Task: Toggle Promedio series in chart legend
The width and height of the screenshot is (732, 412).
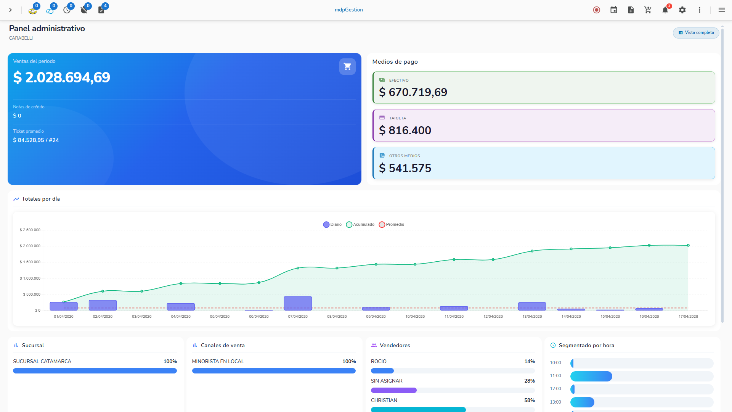Action: (392, 225)
